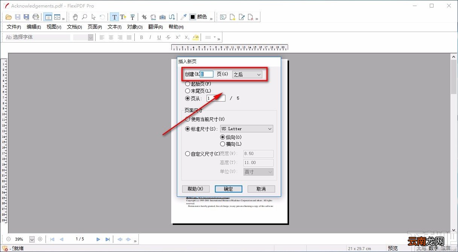The image size is (458, 252).
Task: Select the Text Plus add-text tool
Action: [123, 17]
